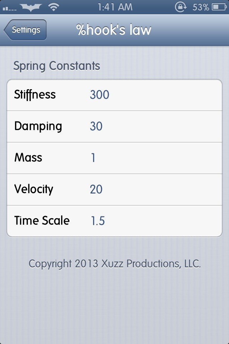Screen dimensions: 229x344
Task: Tap the Spring Constants section header
Action: pos(57,66)
